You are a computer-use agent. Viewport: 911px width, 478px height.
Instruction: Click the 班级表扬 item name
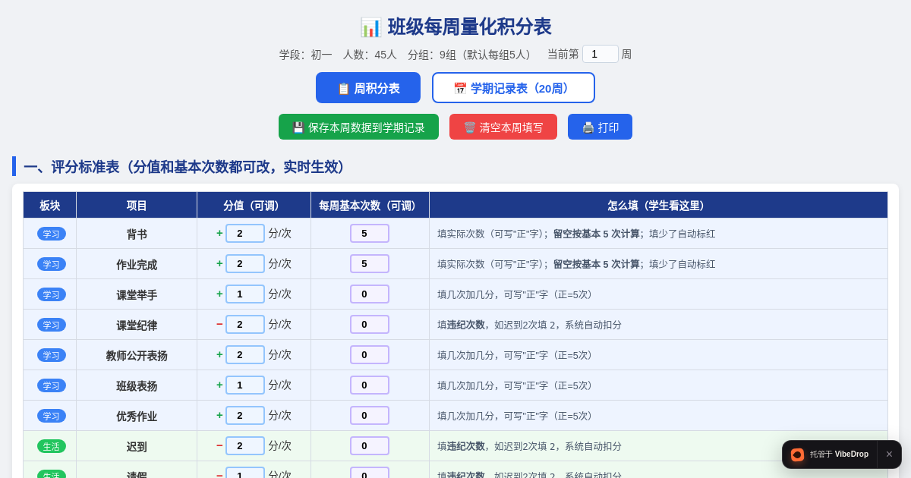pyautogui.click(x=137, y=386)
